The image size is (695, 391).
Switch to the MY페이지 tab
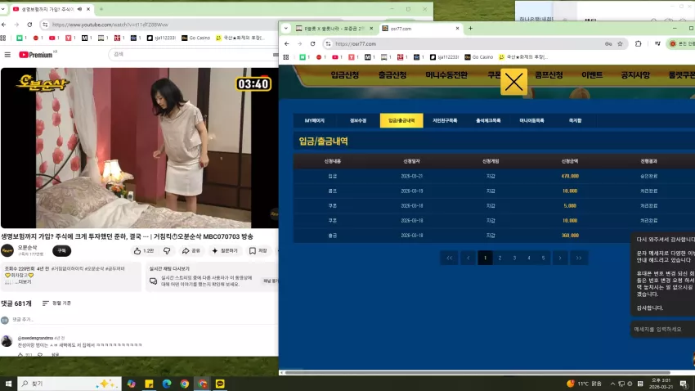[315, 120]
